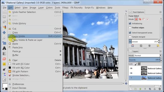Viewport: 164px width, 92px height.
Task: Decrease Threshold with down arrow
Action: [159, 42]
